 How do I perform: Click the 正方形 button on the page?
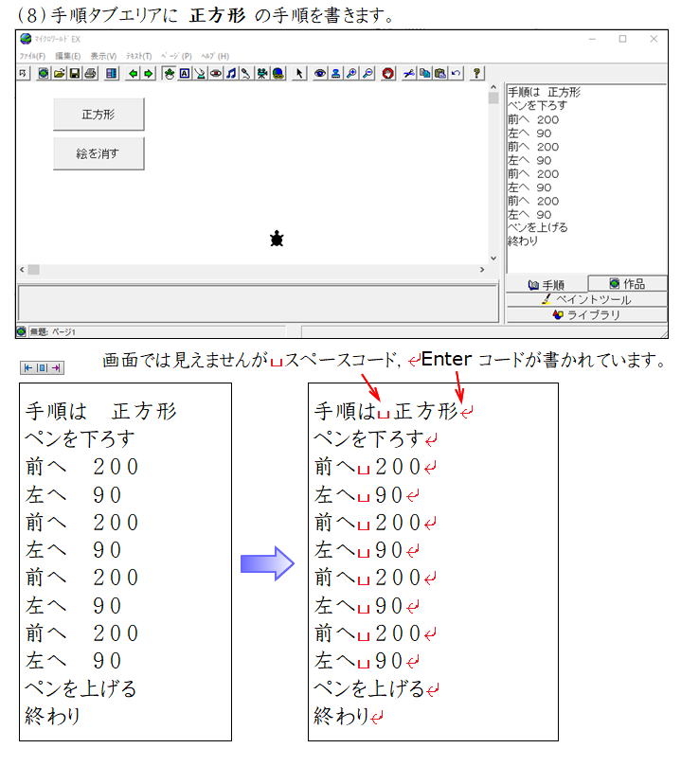[x=99, y=115]
